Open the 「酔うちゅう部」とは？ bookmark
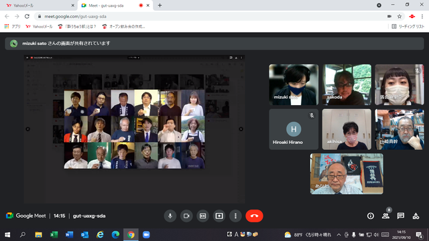This screenshot has height=241, width=429. pos(77,27)
